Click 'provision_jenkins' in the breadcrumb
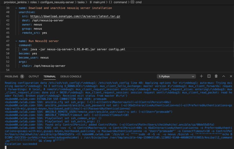The image size is (234, 149). 15,2
